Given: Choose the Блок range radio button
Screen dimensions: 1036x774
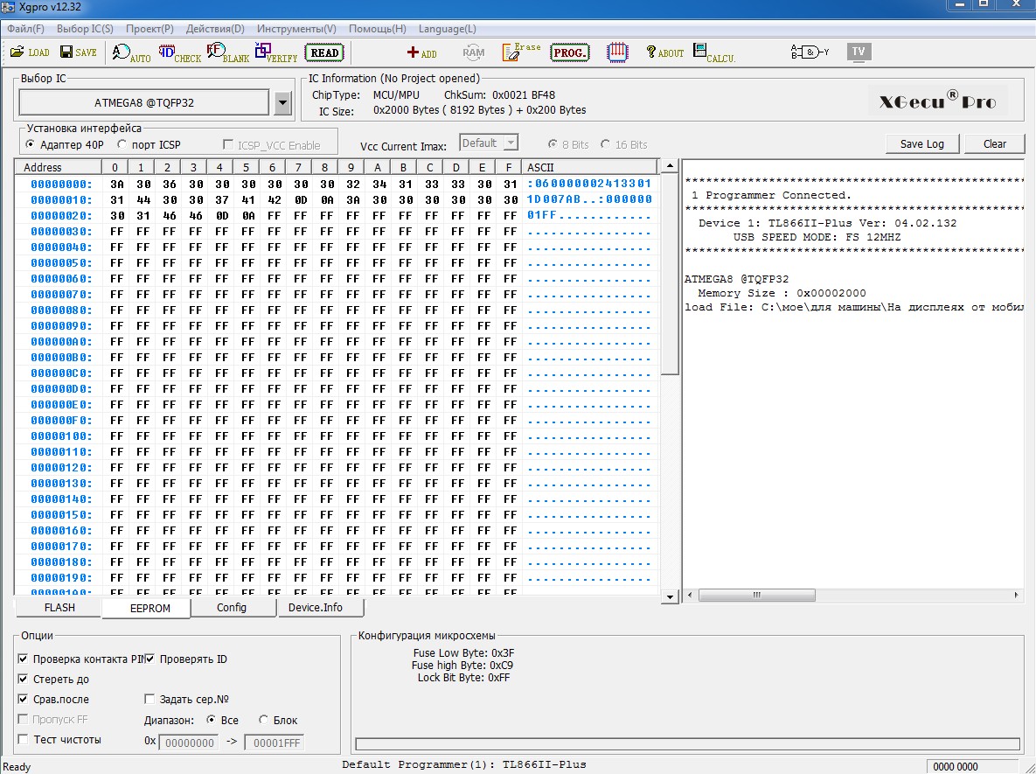Looking at the screenshot, I should point(264,721).
